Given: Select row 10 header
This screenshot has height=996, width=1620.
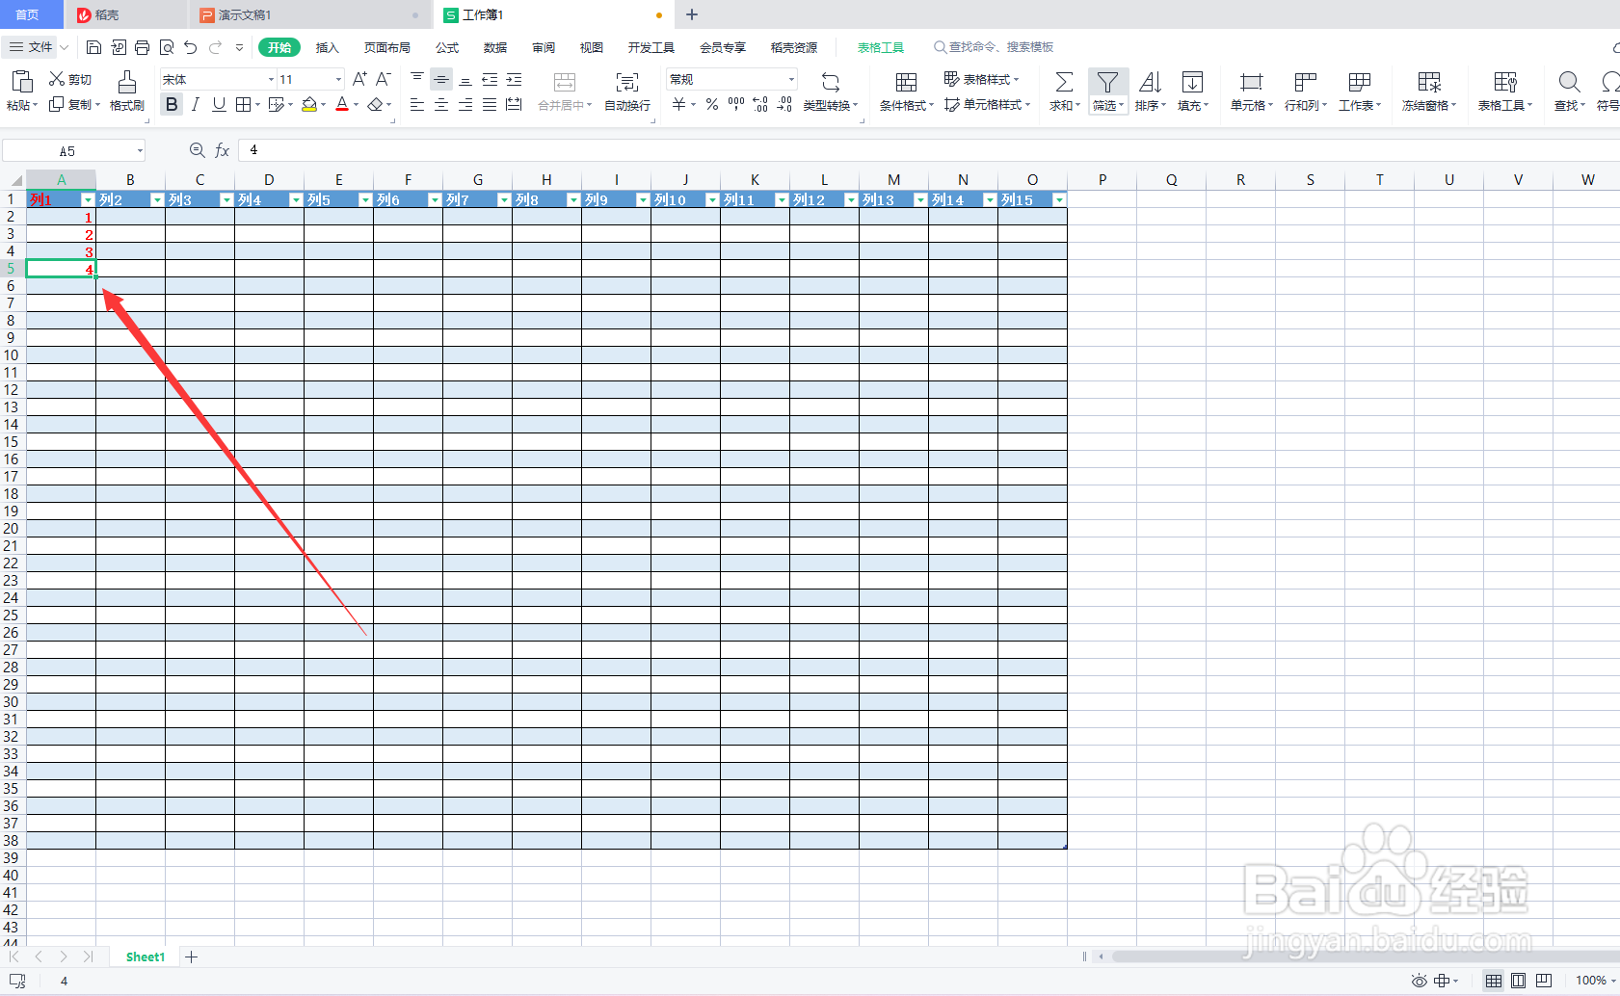Looking at the screenshot, I should point(12,355).
